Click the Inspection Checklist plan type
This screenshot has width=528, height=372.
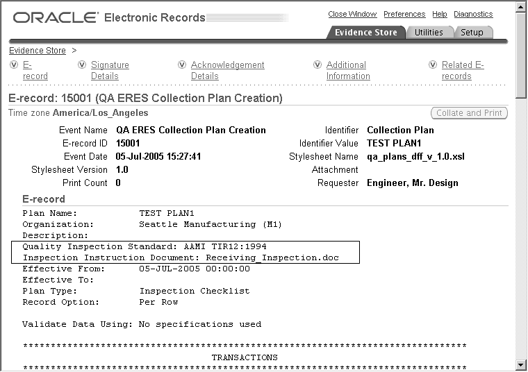pos(195,291)
